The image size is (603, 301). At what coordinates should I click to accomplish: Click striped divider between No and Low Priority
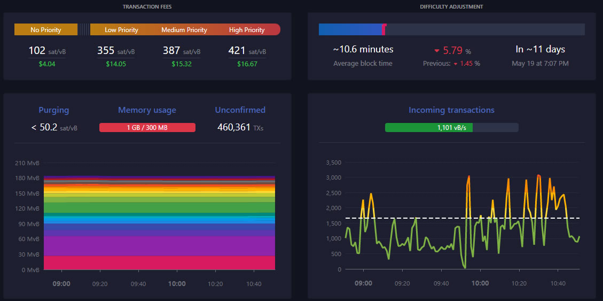pos(84,30)
